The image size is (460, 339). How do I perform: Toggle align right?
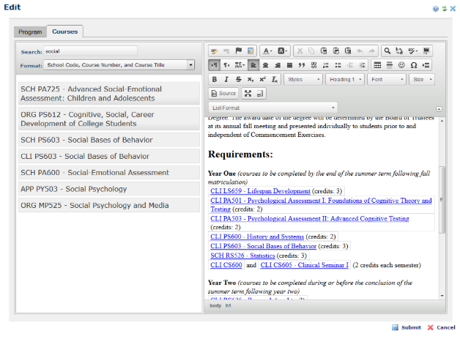coord(278,65)
